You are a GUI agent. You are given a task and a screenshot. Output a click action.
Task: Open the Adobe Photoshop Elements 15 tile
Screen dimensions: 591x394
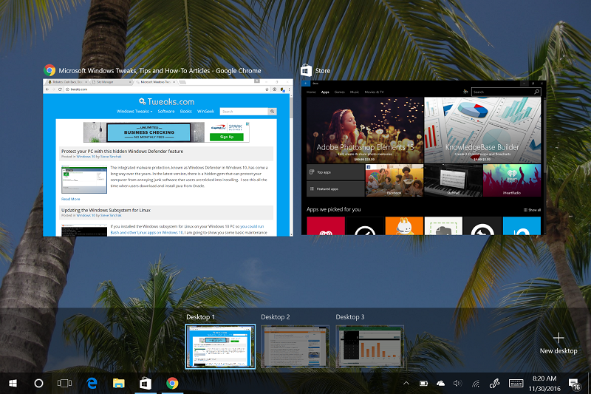[365, 130]
